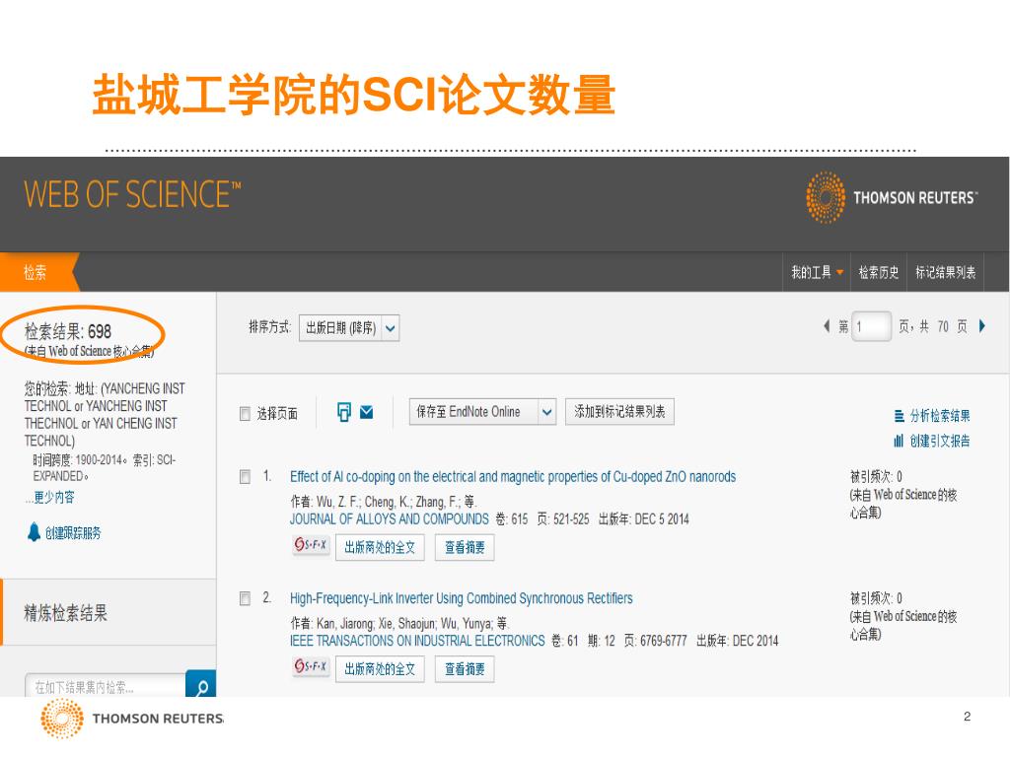This screenshot has height=757, width=1010.
Task: Click the 创建跟踪服务 link
Action: (x=73, y=533)
